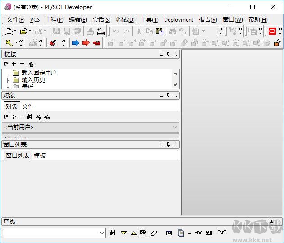
Task: Click the binoculars search icon in the find bar
Action: point(113,233)
